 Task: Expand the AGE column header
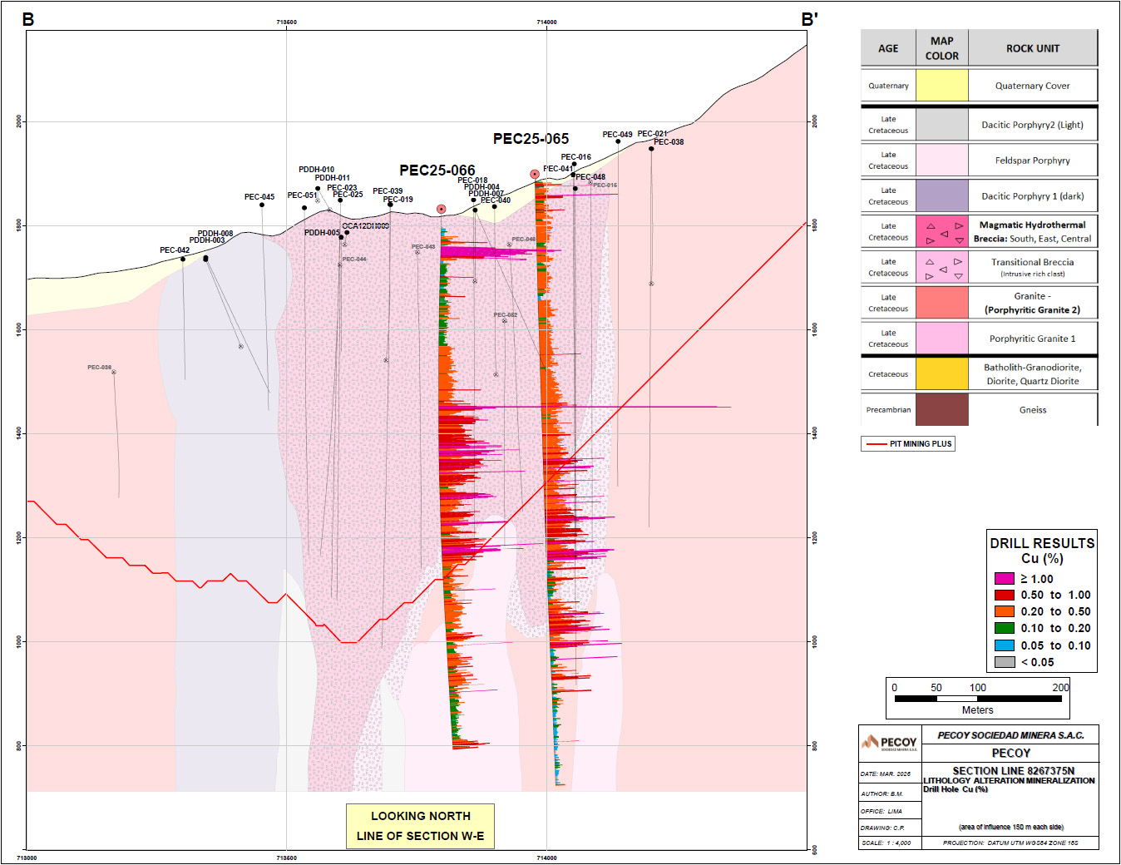887,47
